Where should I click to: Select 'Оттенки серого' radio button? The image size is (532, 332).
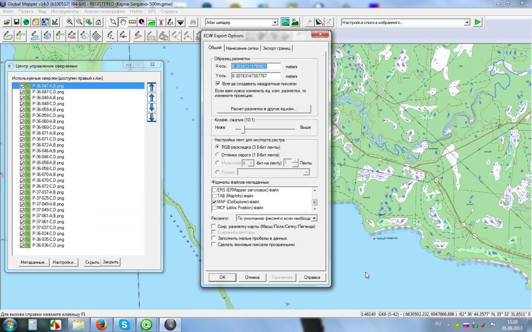(217, 155)
